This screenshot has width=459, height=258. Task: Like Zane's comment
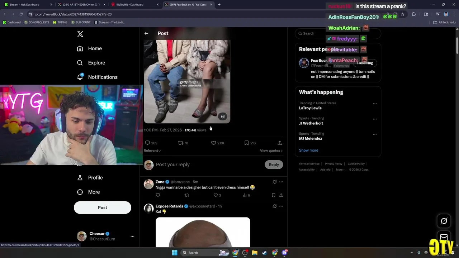tap(216, 195)
